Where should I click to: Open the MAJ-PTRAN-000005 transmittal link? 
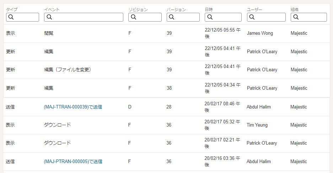[73, 161]
